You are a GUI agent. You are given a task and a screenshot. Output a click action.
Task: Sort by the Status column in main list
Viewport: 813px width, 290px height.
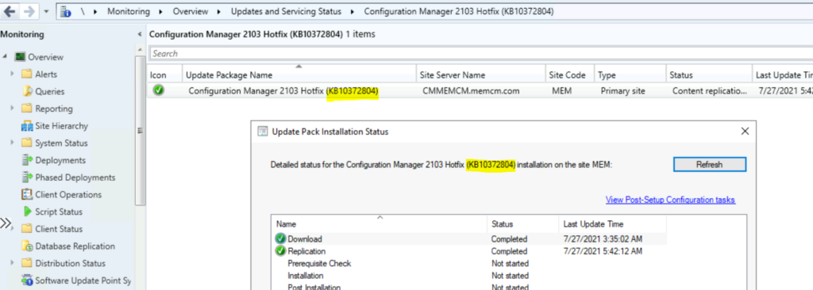pos(709,75)
